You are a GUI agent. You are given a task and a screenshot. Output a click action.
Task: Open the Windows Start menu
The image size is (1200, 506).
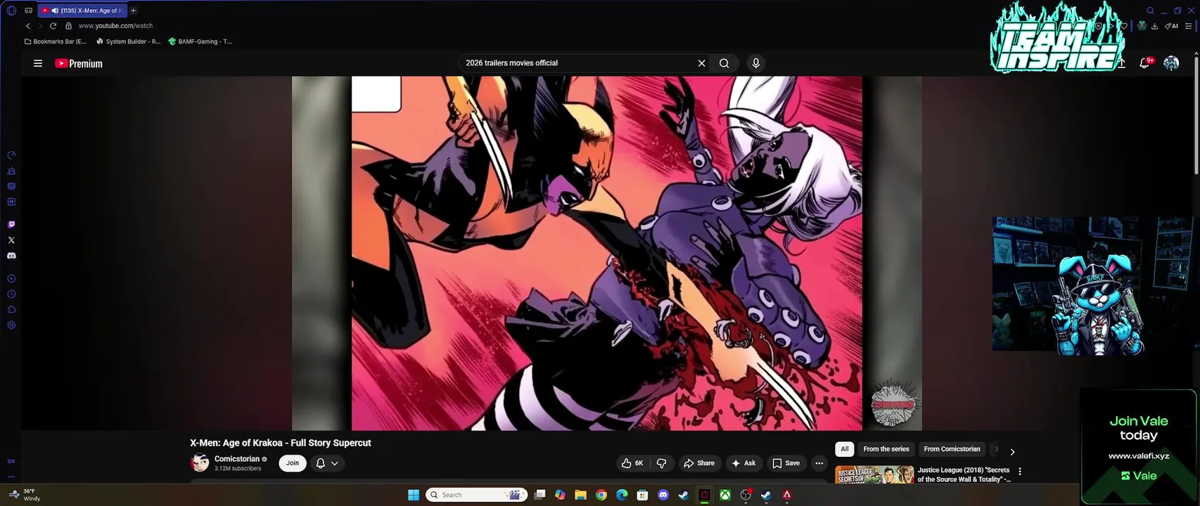coord(414,495)
